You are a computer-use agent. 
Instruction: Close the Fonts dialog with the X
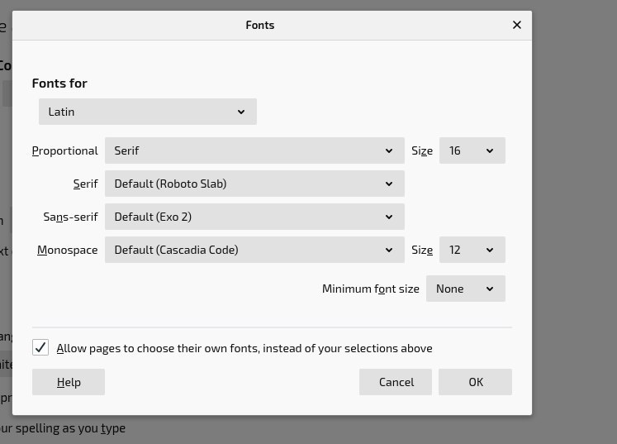[517, 25]
